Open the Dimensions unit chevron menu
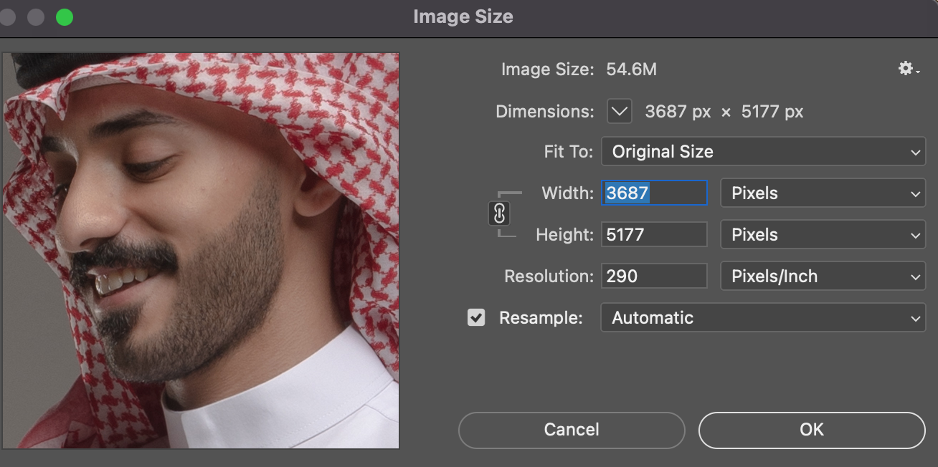Image resolution: width=938 pixels, height=467 pixels. [x=619, y=111]
